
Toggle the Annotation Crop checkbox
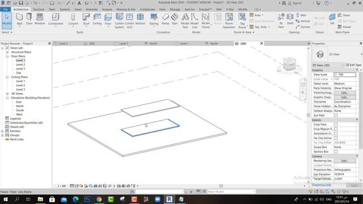coord(336,134)
